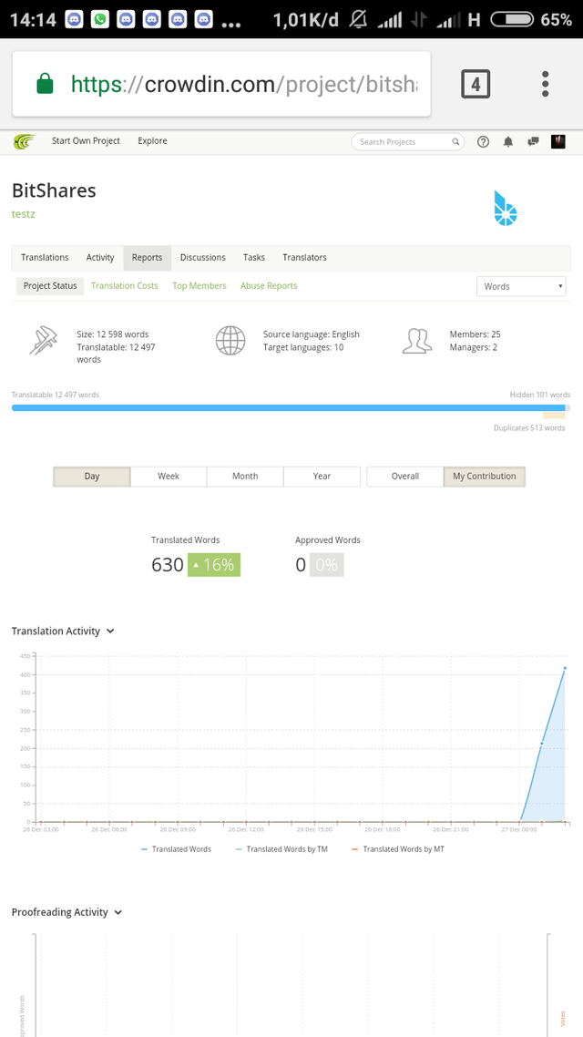Switch to the Activity tab

(100, 258)
